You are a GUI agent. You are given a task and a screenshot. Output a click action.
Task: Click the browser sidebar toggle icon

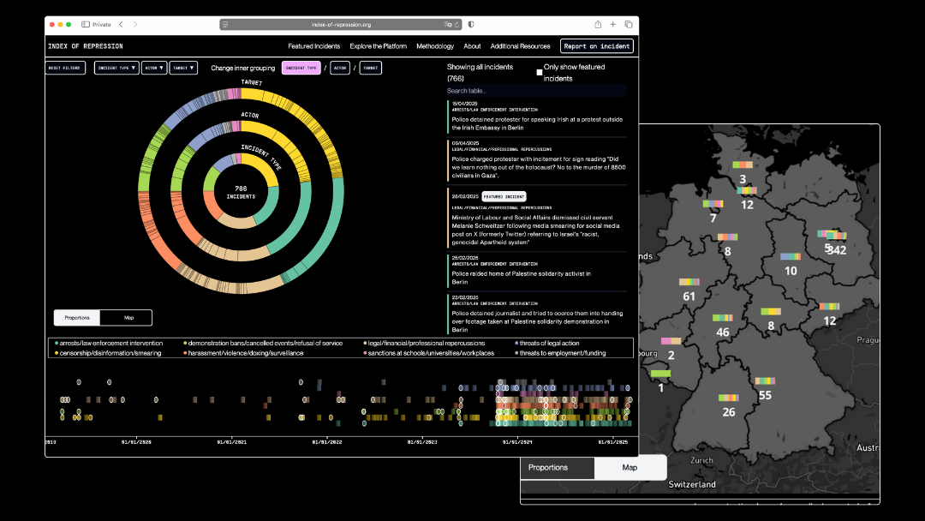pyautogui.click(x=86, y=25)
